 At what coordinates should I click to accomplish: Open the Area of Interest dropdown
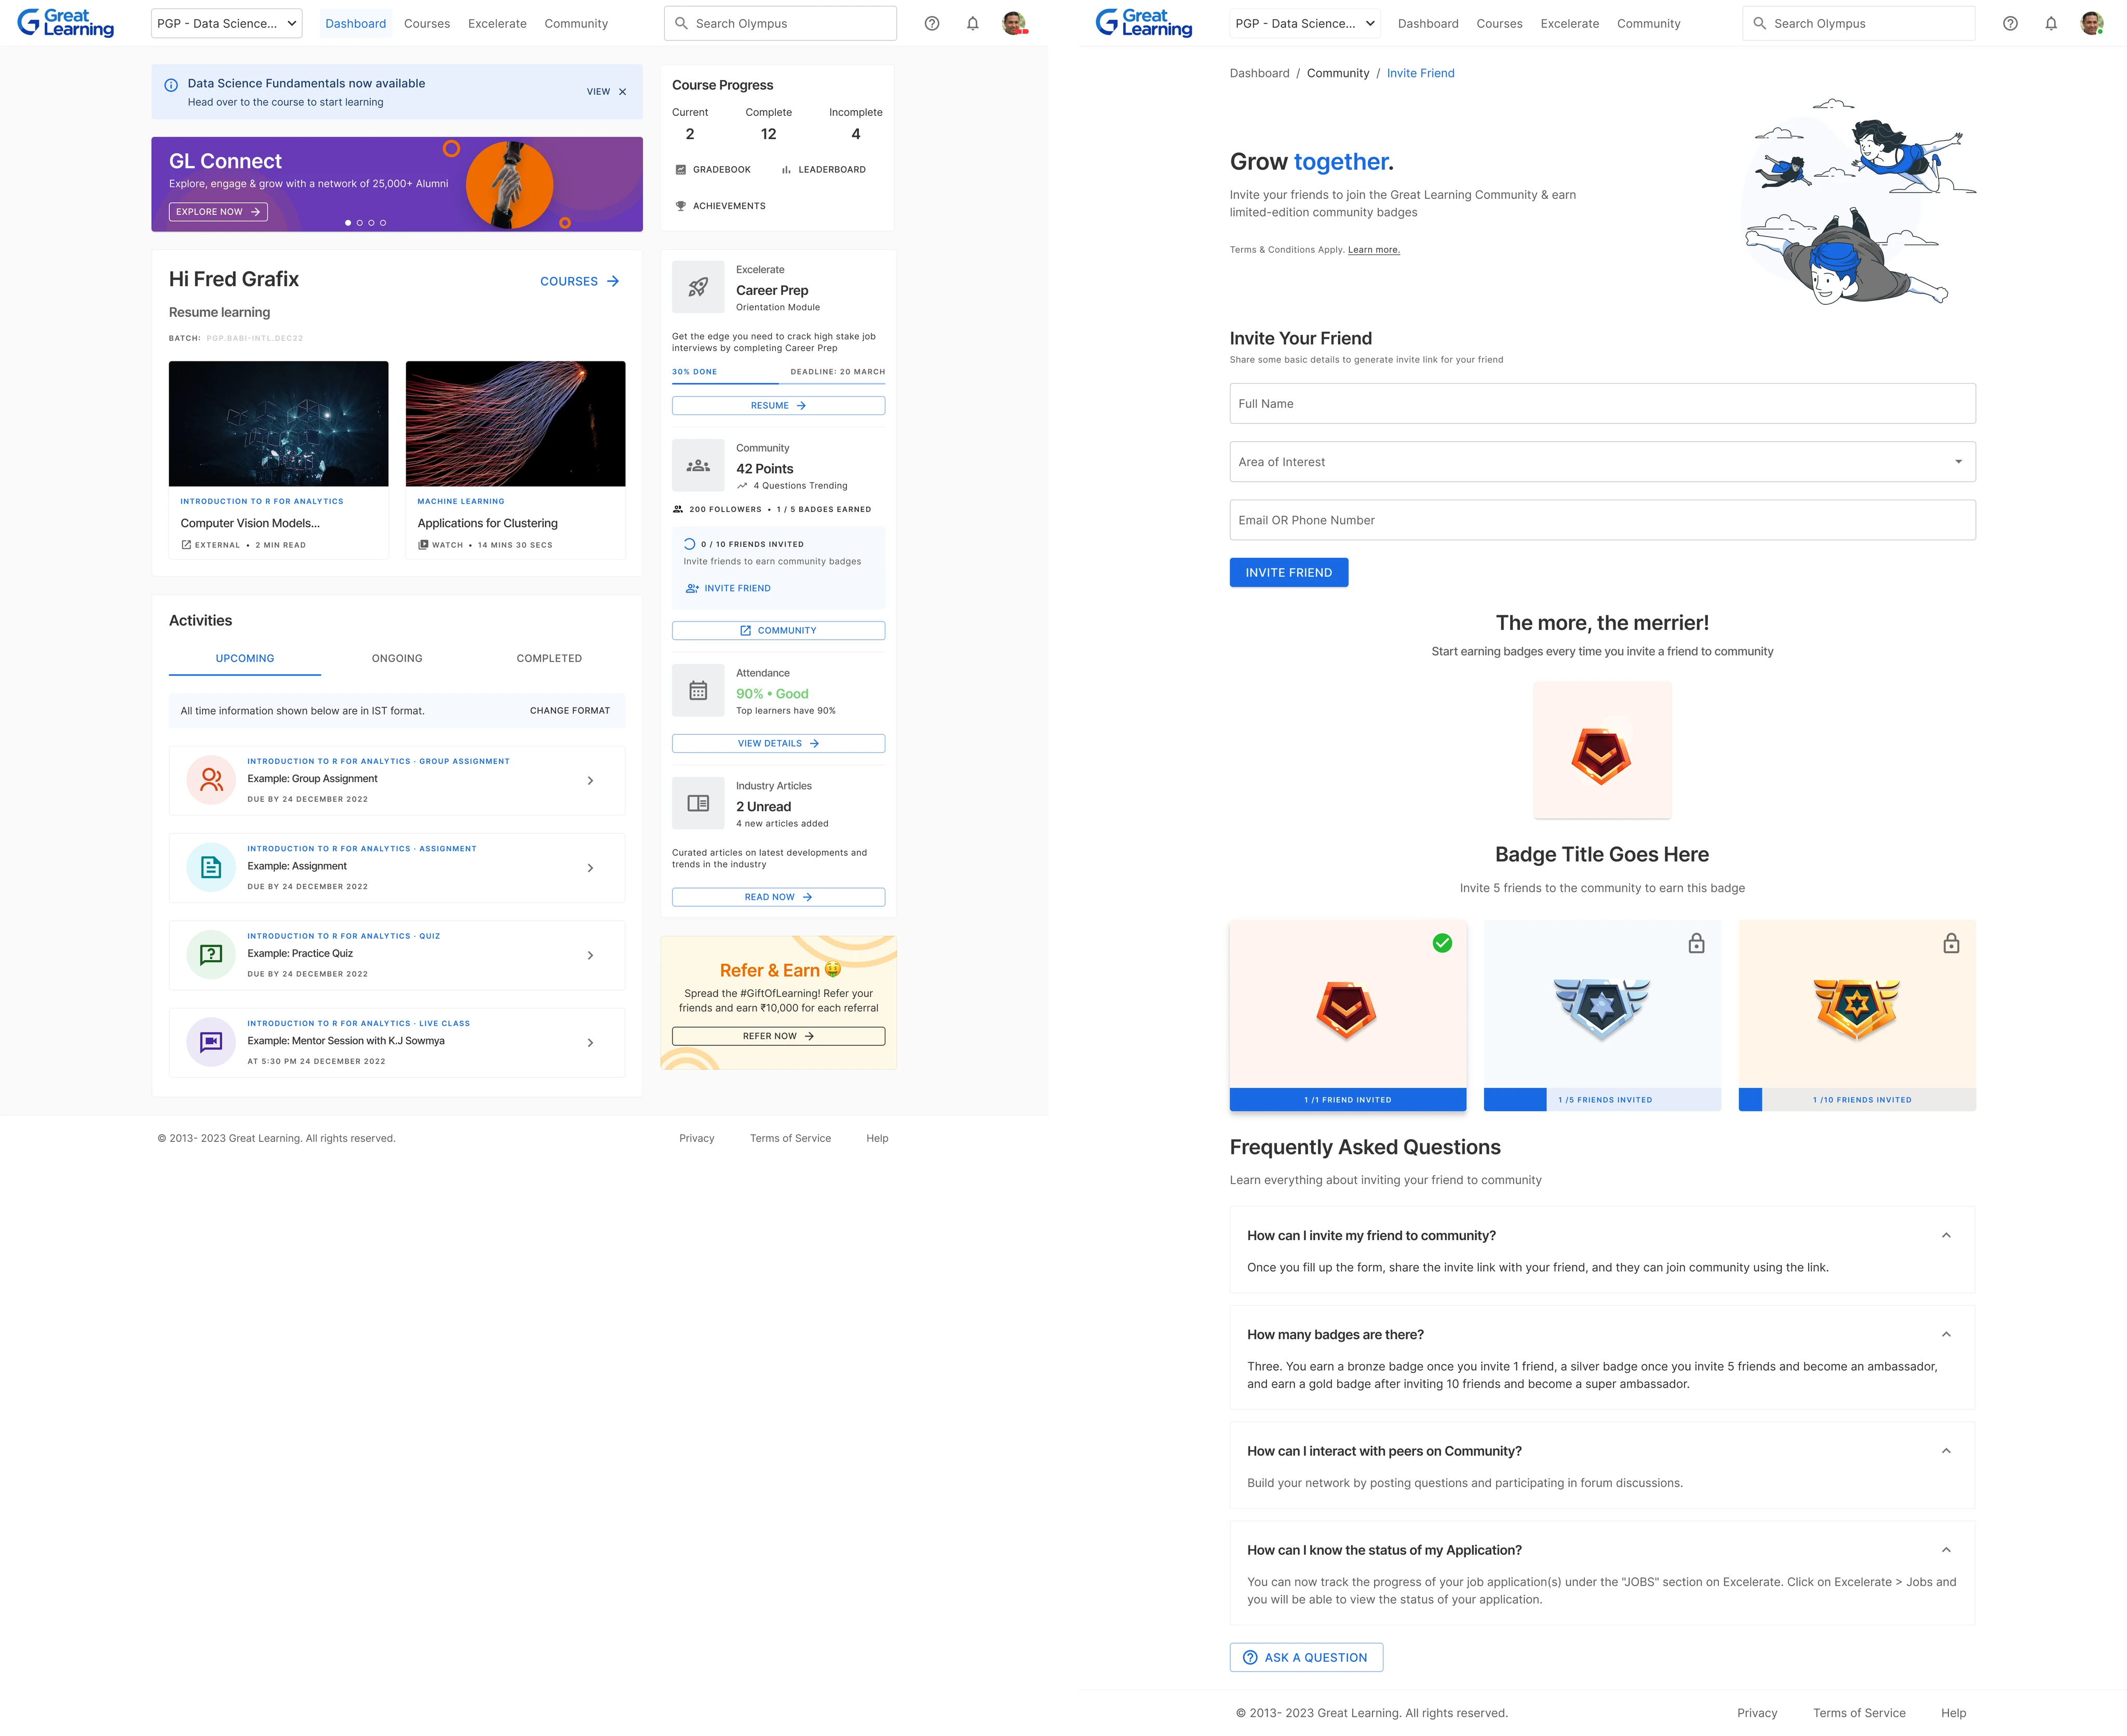coord(1602,462)
